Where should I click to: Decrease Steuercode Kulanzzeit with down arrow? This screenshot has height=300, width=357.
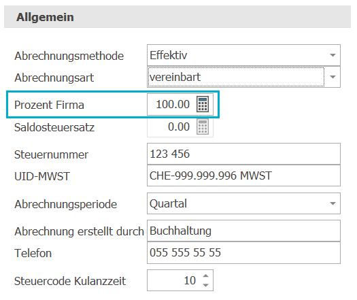205,285
